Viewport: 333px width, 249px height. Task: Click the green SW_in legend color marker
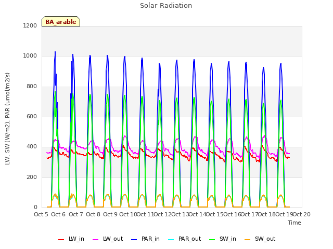click(212, 240)
